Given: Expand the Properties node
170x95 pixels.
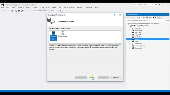Looking at the screenshot, I should (x=130, y=28).
